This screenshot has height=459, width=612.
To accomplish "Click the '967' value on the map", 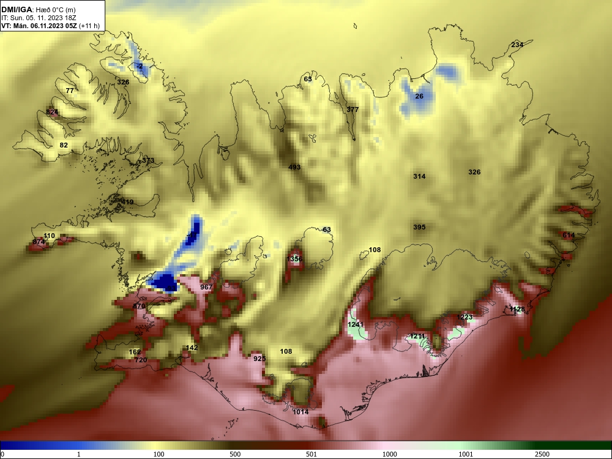I will pos(206,287).
